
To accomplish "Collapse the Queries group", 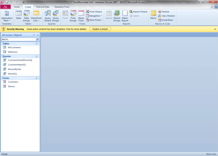I will [36, 56].
